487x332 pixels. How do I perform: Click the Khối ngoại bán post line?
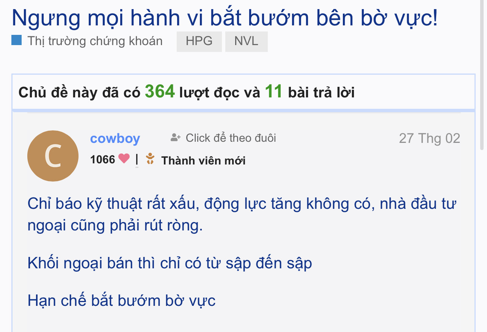(x=170, y=263)
